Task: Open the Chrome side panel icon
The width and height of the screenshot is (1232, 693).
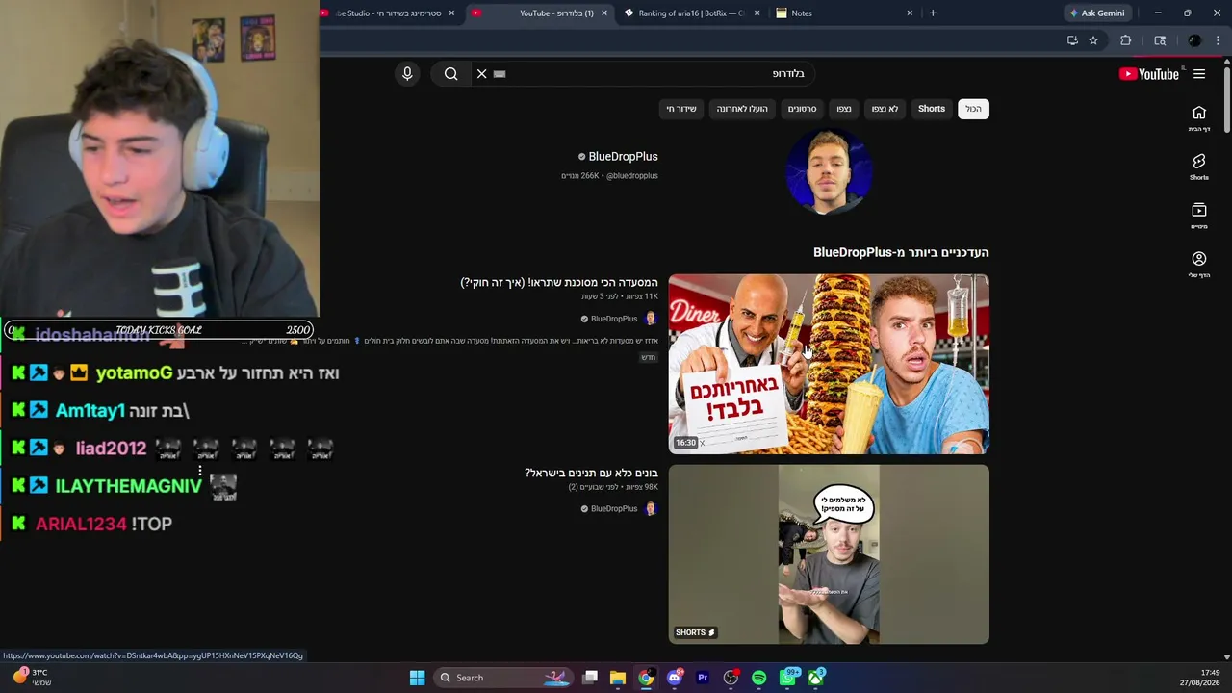Action: (x=1160, y=40)
